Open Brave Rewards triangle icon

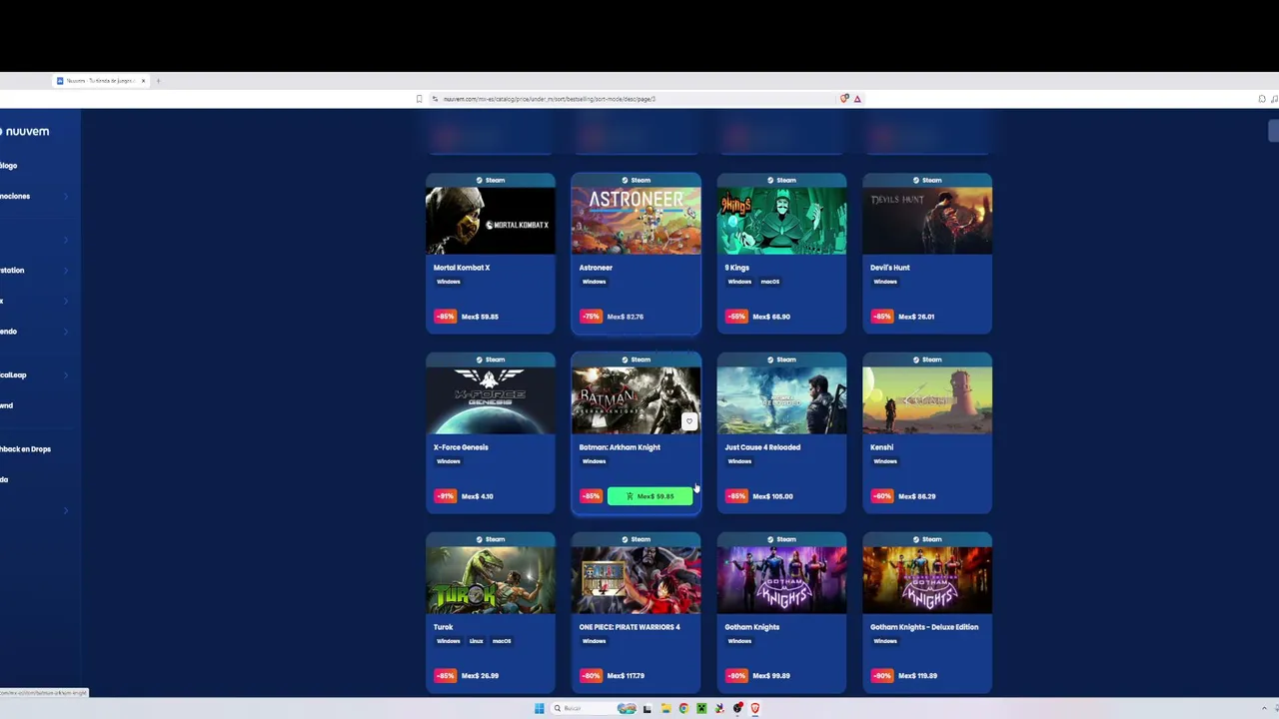(x=857, y=99)
